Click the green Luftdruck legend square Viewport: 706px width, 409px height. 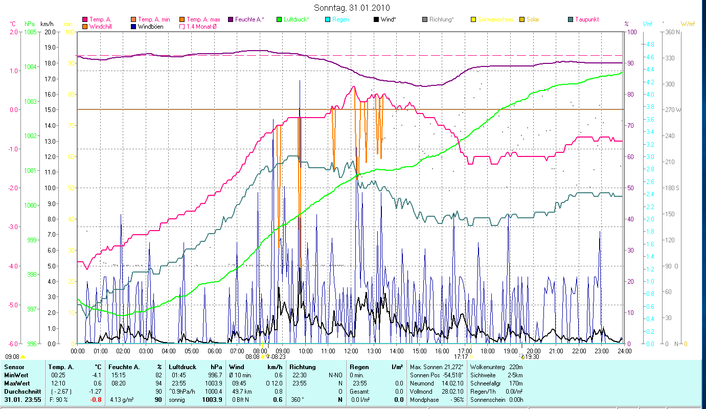pos(279,19)
